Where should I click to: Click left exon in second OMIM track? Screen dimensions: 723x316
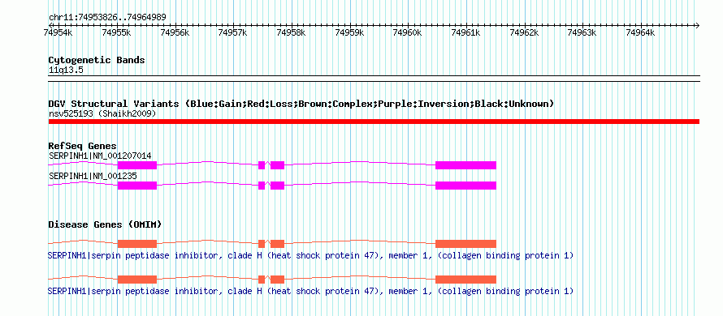(137, 280)
